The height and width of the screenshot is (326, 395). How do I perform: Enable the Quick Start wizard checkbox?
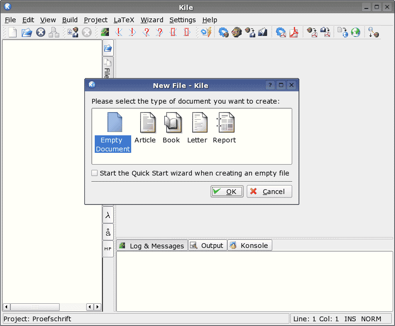click(94, 173)
